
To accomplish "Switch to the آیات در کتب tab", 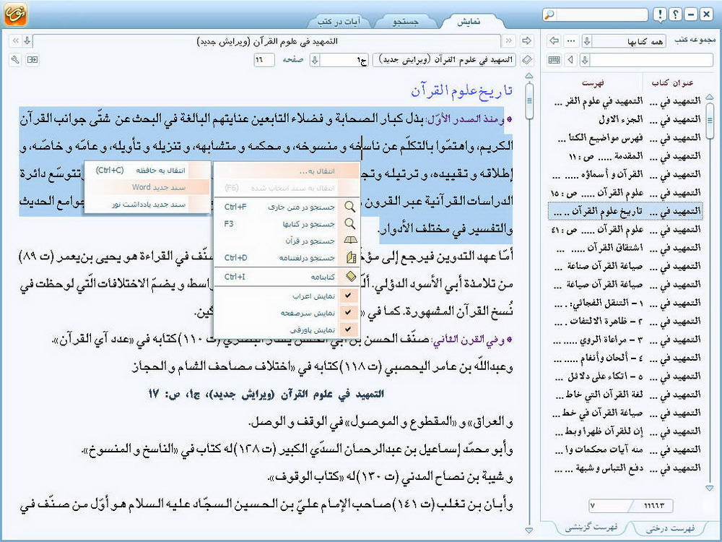I will [339, 21].
